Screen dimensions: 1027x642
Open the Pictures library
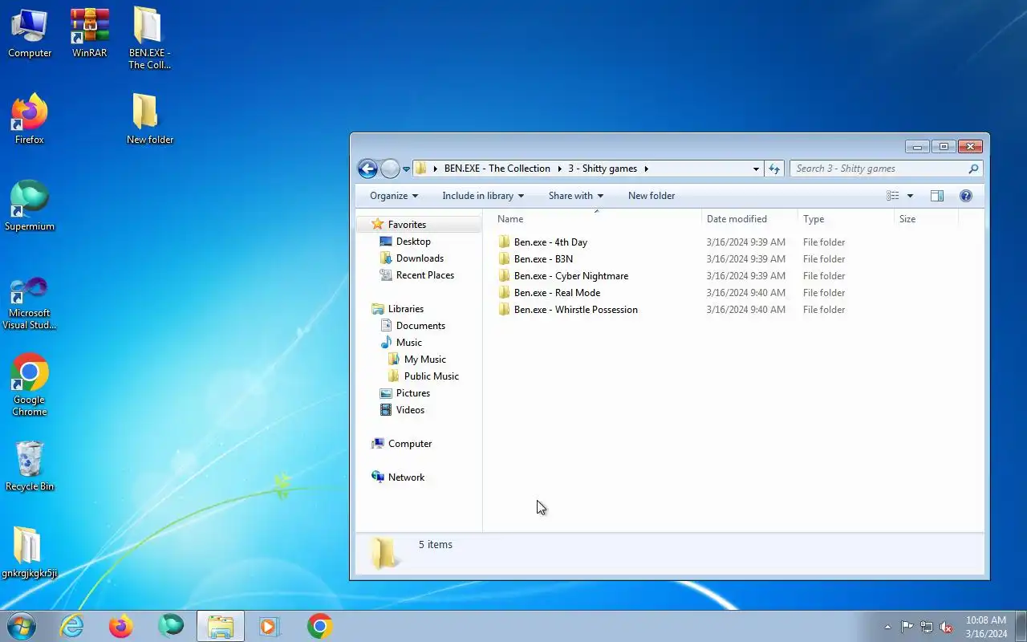coord(412,393)
